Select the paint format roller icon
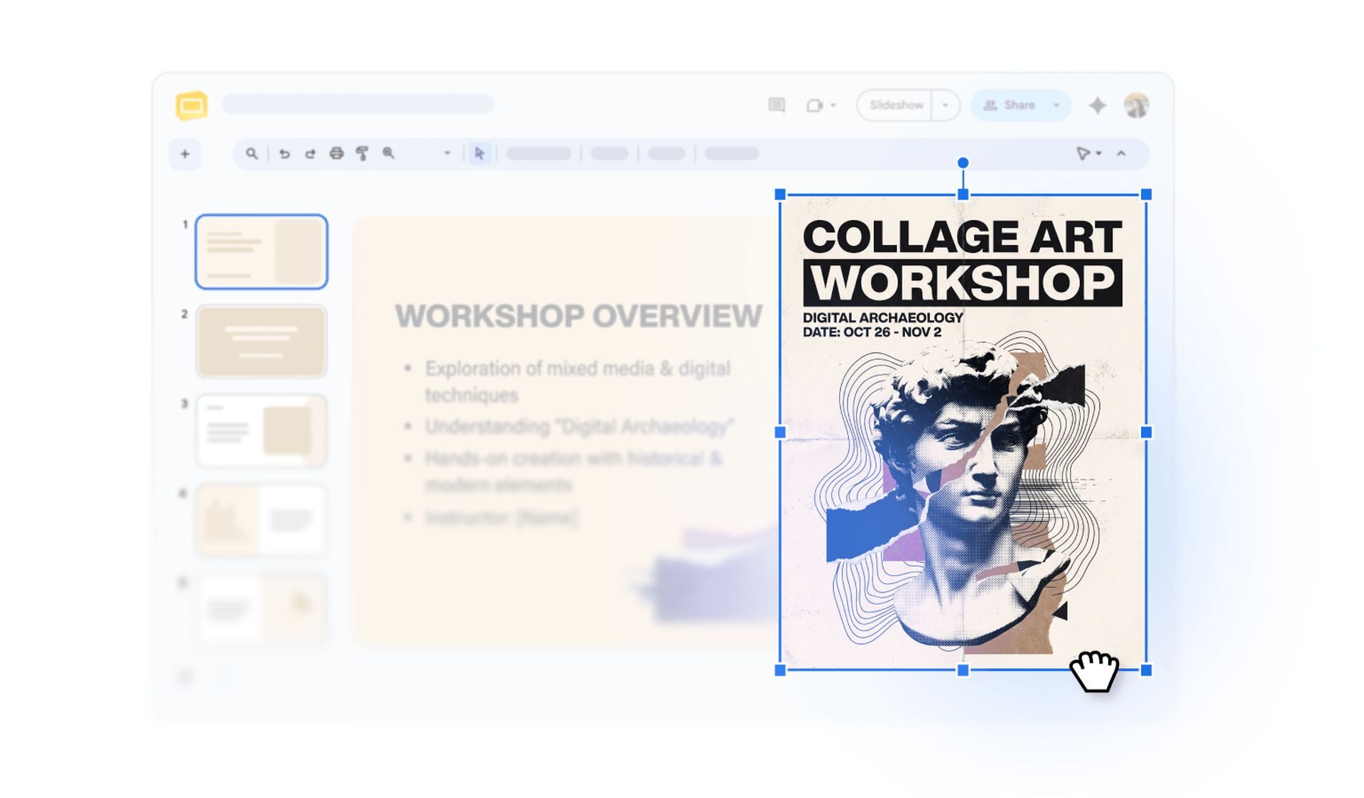The height and width of the screenshot is (798, 1364). (x=362, y=153)
